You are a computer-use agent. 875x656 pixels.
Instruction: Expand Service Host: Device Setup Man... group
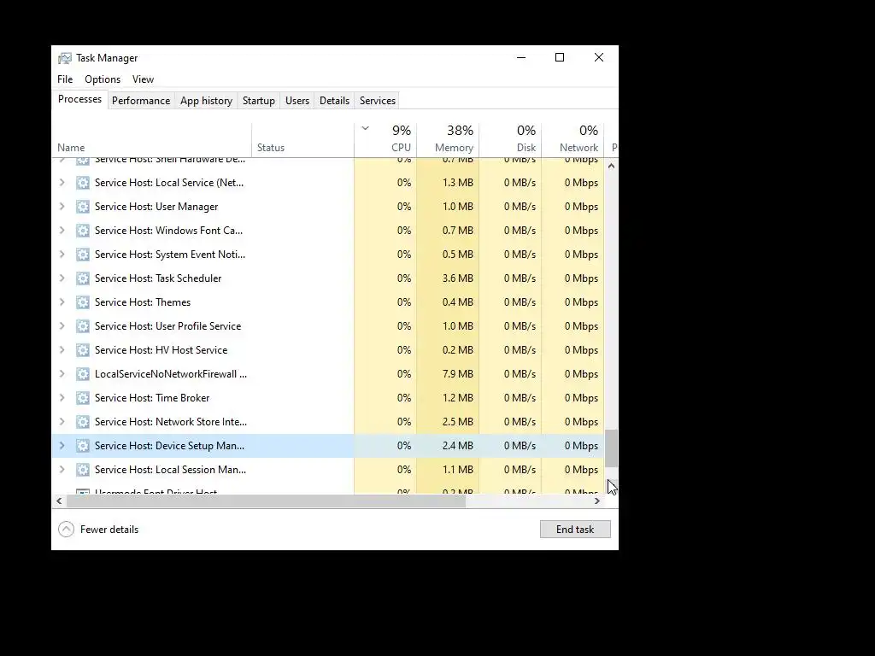pos(62,446)
